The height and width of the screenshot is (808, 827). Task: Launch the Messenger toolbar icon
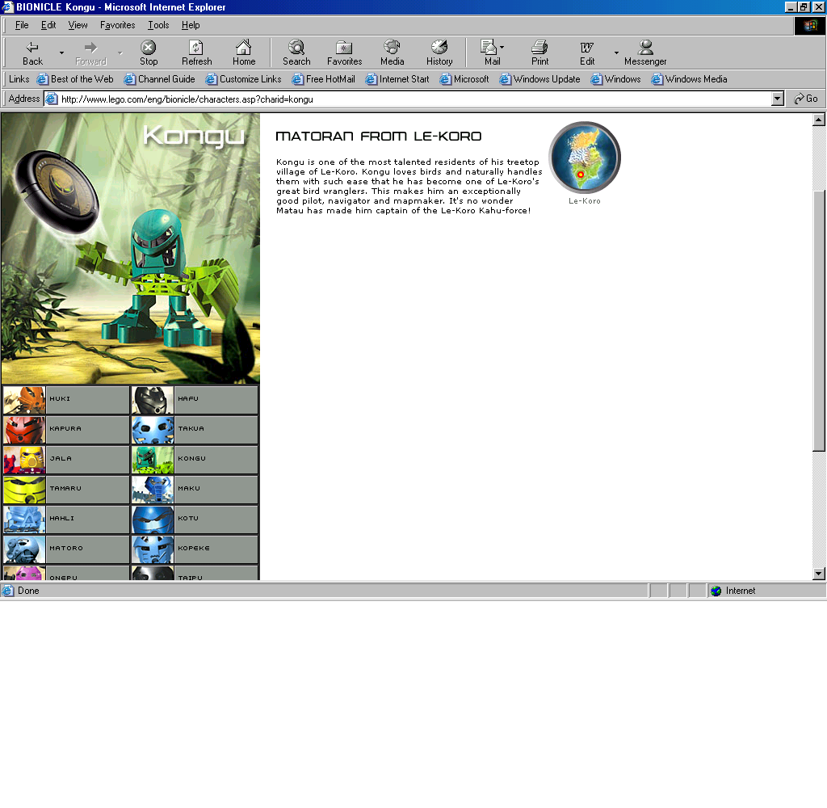pyautogui.click(x=645, y=48)
